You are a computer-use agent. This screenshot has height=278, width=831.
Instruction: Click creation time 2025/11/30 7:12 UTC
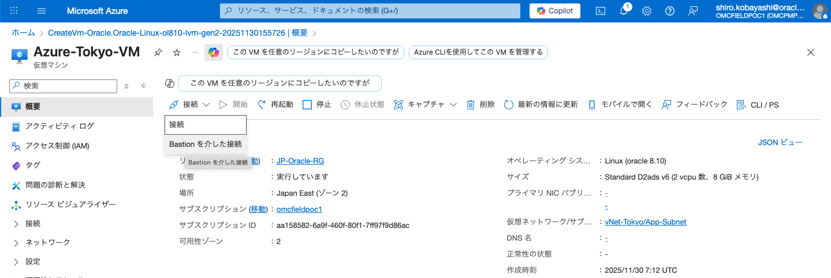pos(641,270)
